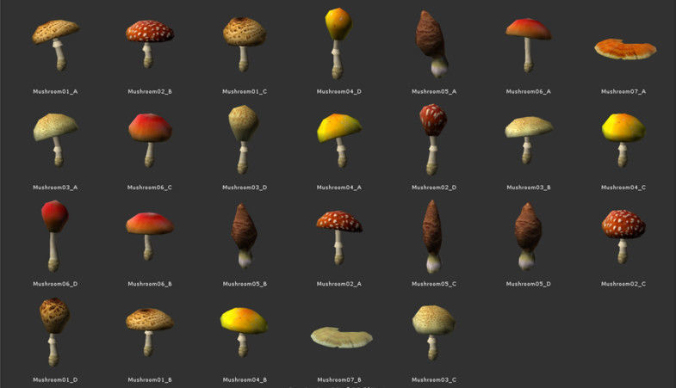Select the pale Mushroom07_B bracket fungus thumbnail
Viewport: 676px width, 388px height.
pyautogui.click(x=342, y=337)
